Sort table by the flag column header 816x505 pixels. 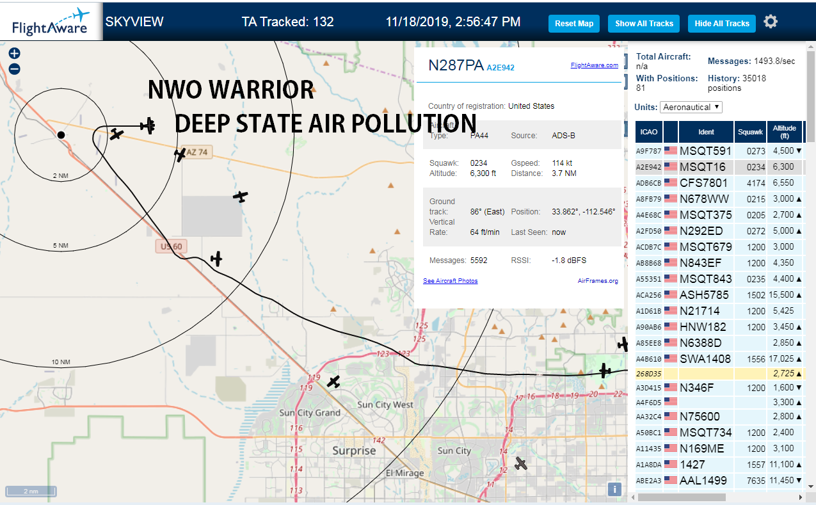(x=671, y=132)
